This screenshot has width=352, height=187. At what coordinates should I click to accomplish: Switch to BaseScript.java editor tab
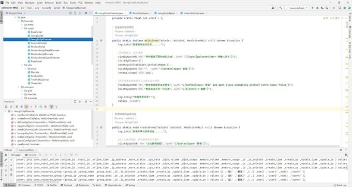140,13
